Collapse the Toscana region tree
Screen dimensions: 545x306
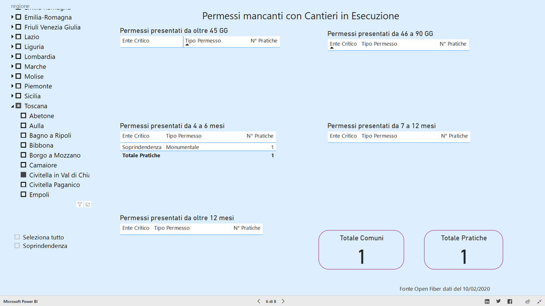(12, 106)
